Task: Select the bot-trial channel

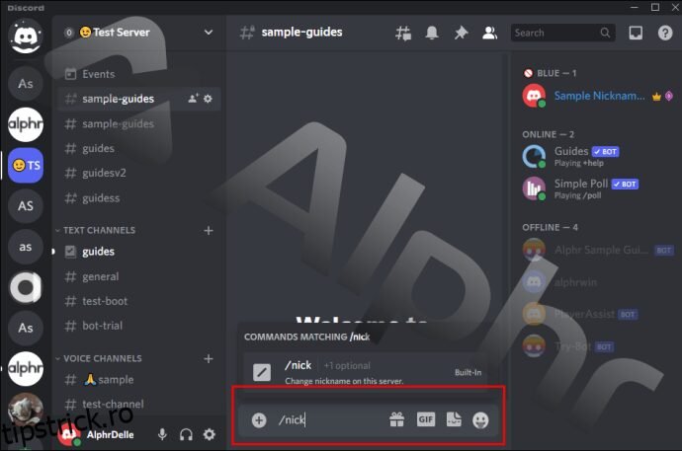Action: (x=138, y=326)
